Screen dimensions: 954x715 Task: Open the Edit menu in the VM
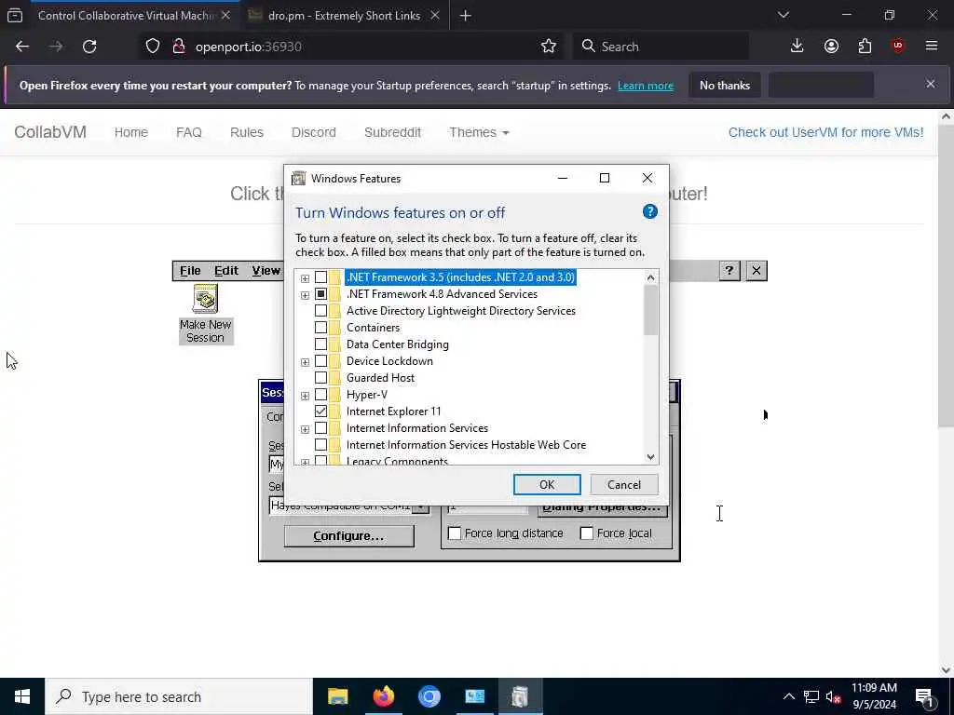click(225, 271)
